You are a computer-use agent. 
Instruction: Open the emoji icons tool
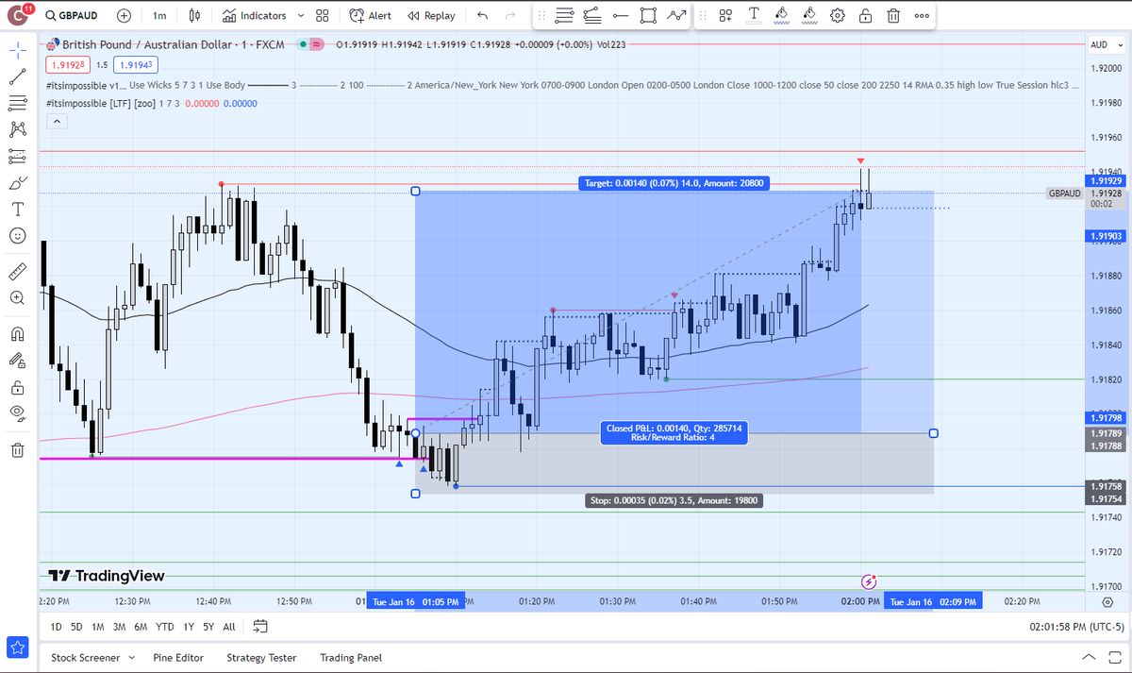17,235
